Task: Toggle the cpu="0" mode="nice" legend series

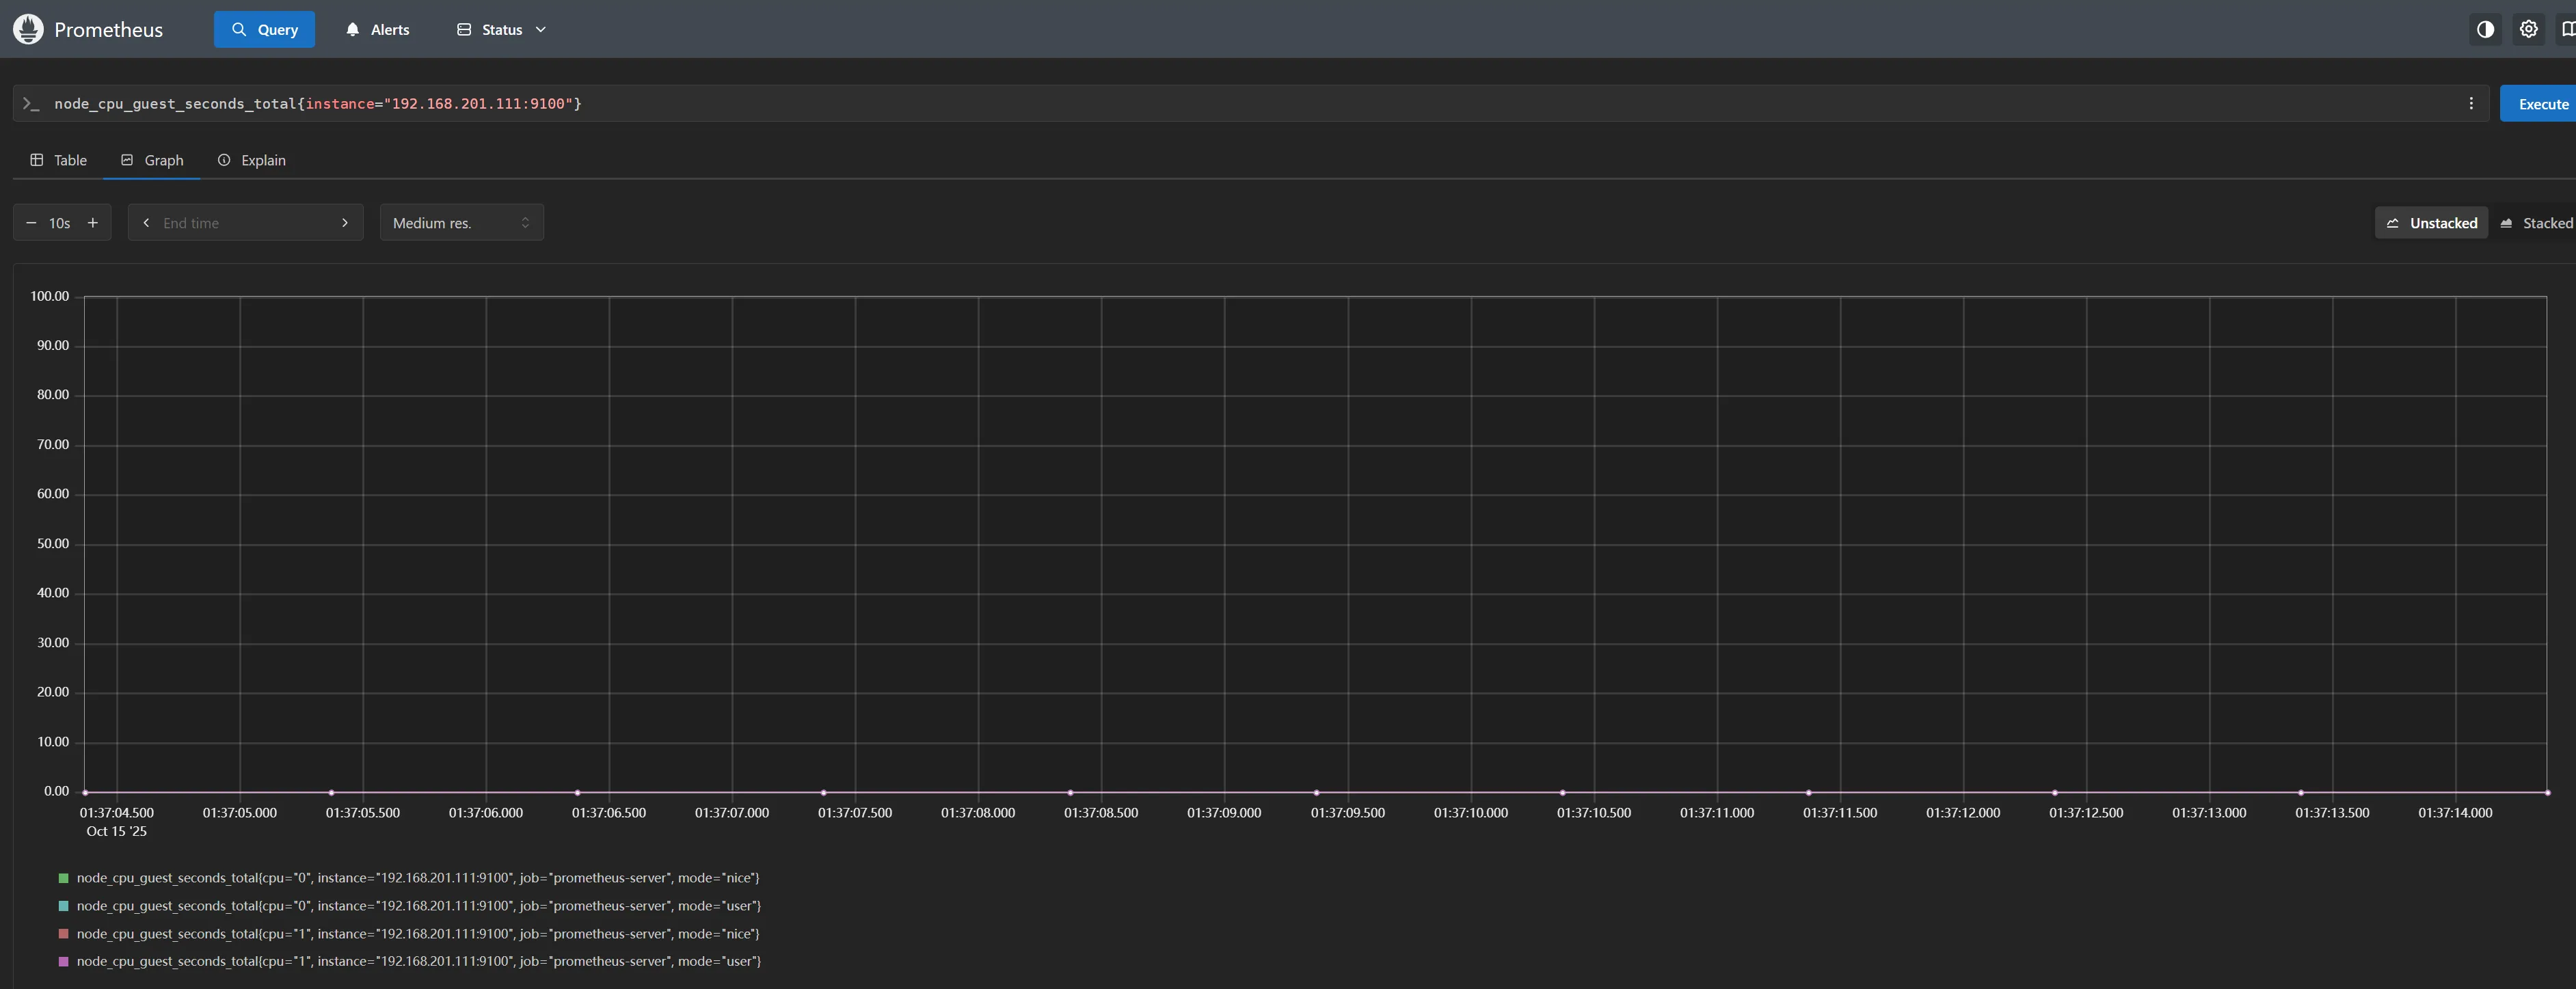Action: tap(417, 878)
